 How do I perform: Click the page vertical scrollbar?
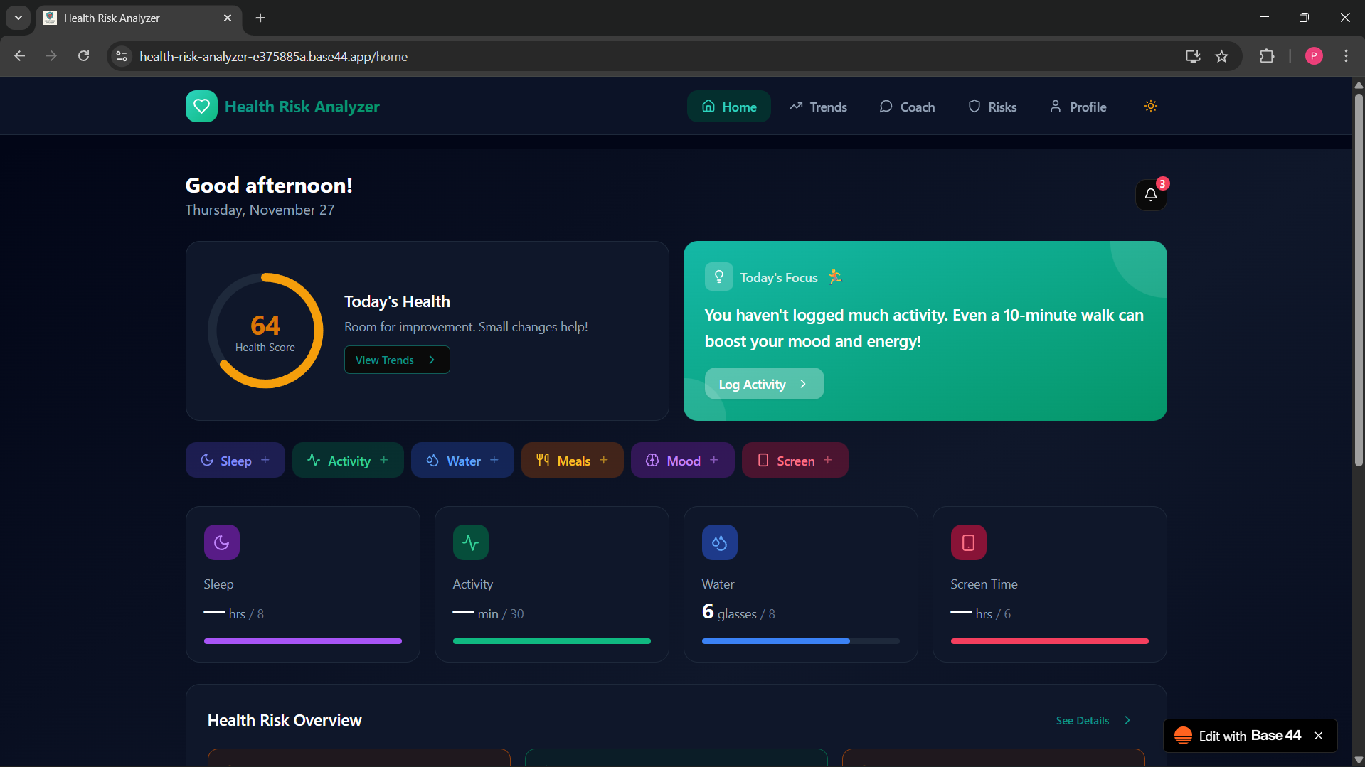coord(1359,279)
